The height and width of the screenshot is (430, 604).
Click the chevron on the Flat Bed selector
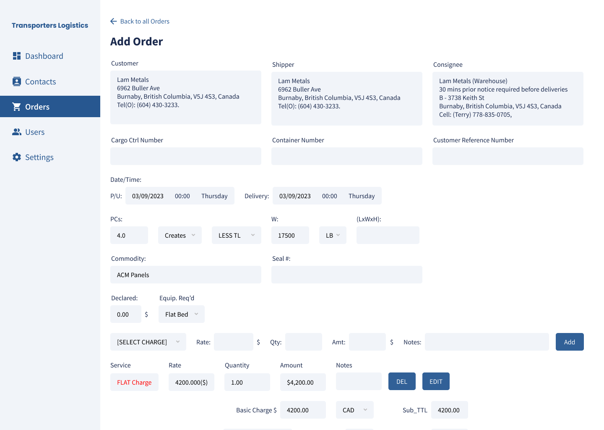196,314
